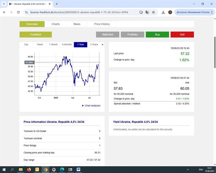Add bond to Portfolio

(x=132, y=35)
